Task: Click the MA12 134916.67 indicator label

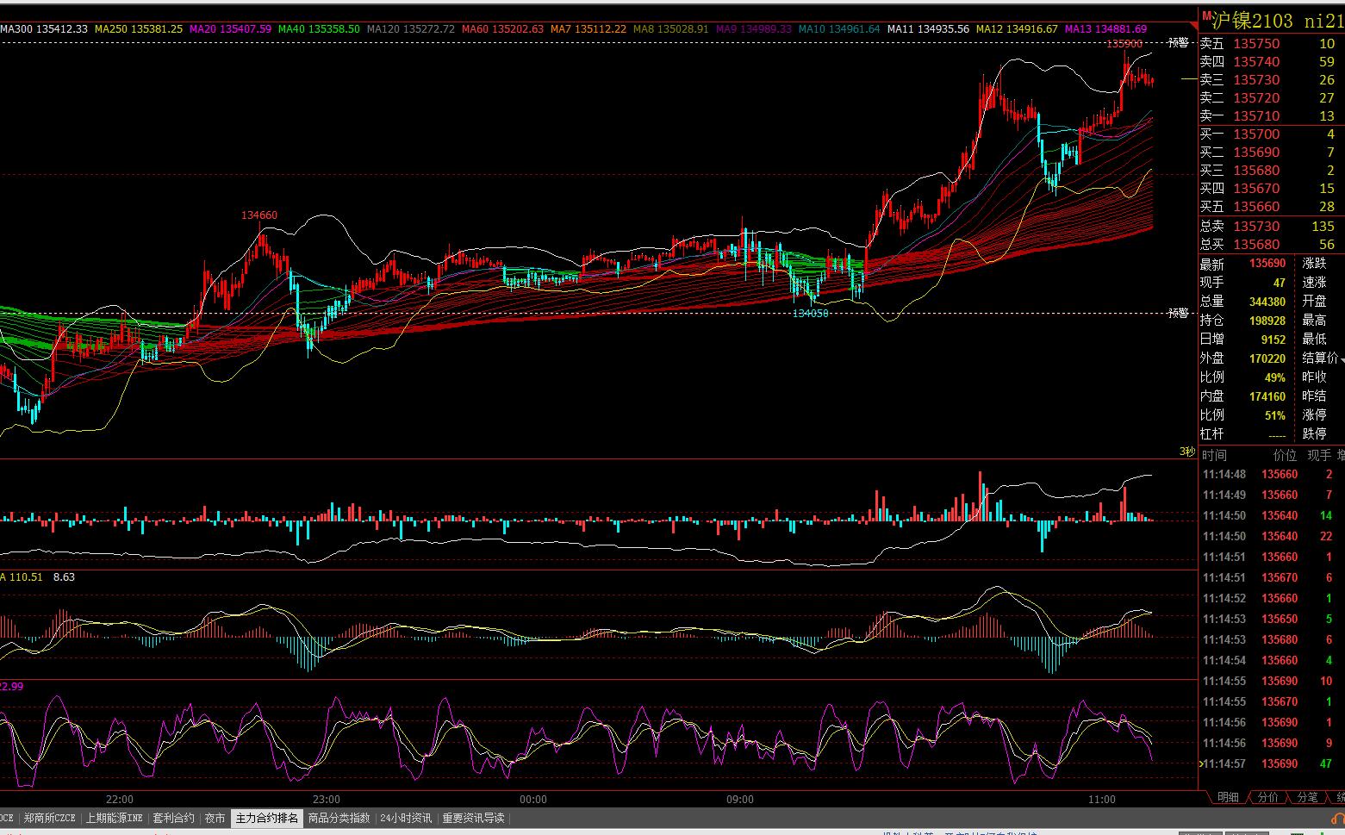Action: pos(1017,28)
